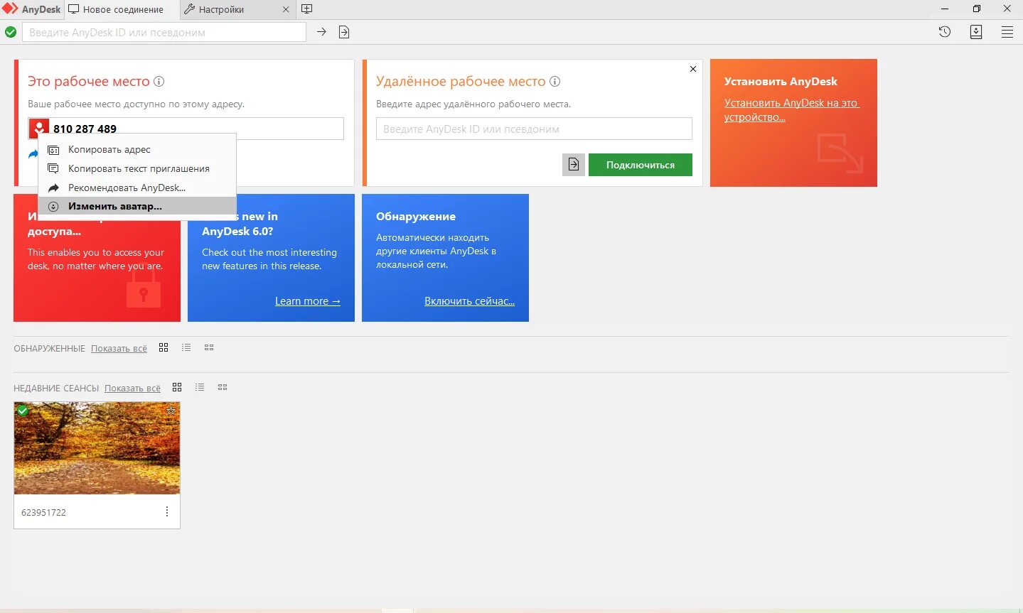The height and width of the screenshot is (613, 1023).
Task: Click the green Подключиться button
Action: (641, 165)
